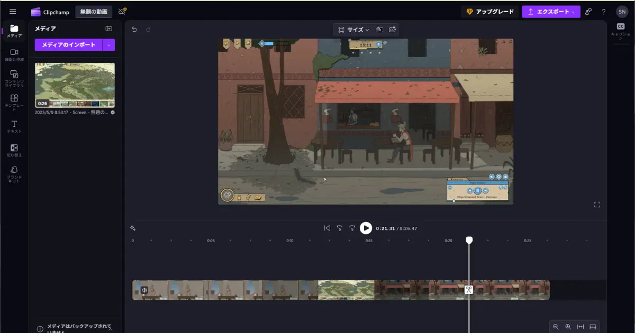
Task: Play the video preview
Action: [x=366, y=228]
